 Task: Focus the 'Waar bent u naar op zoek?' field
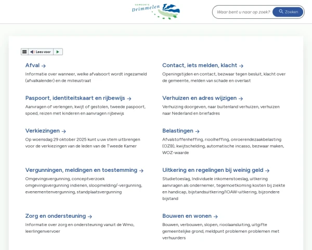point(242,12)
